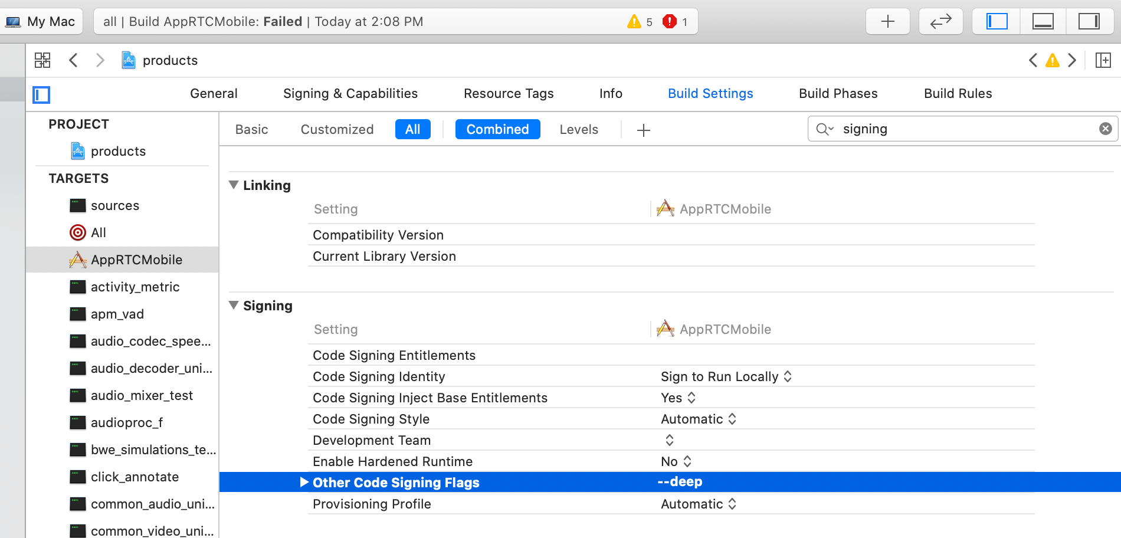The width and height of the screenshot is (1121, 538).
Task: Click the My Mac run destination
Action: tap(41, 22)
